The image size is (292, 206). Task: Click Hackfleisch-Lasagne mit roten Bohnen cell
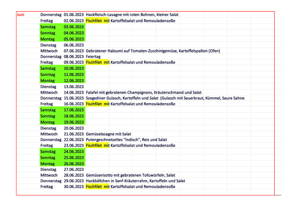(x=132, y=15)
